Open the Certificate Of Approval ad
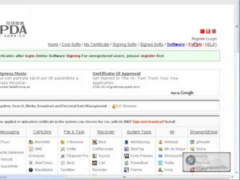Viewport: 240px width, 180px height. tap(116, 73)
